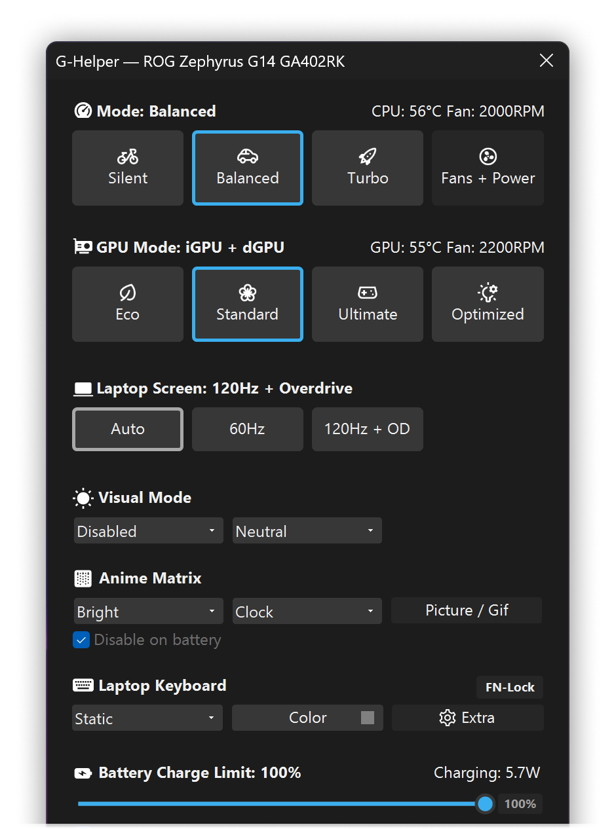
Task: Switch the GPU to Eco mode
Action: click(128, 304)
